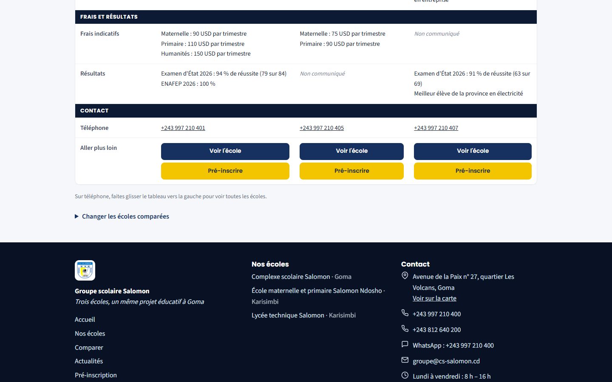Click the map pin icon beside the address
Image resolution: width=612 pixels, height=382 pixels.
(x=405, y=276)
